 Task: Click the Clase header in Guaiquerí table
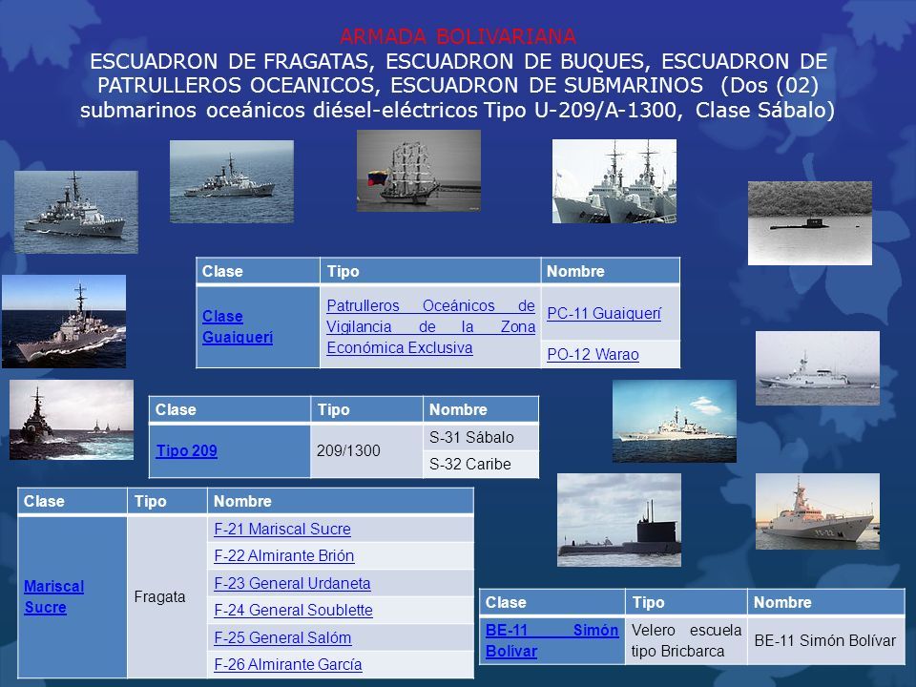click(258, 271)
